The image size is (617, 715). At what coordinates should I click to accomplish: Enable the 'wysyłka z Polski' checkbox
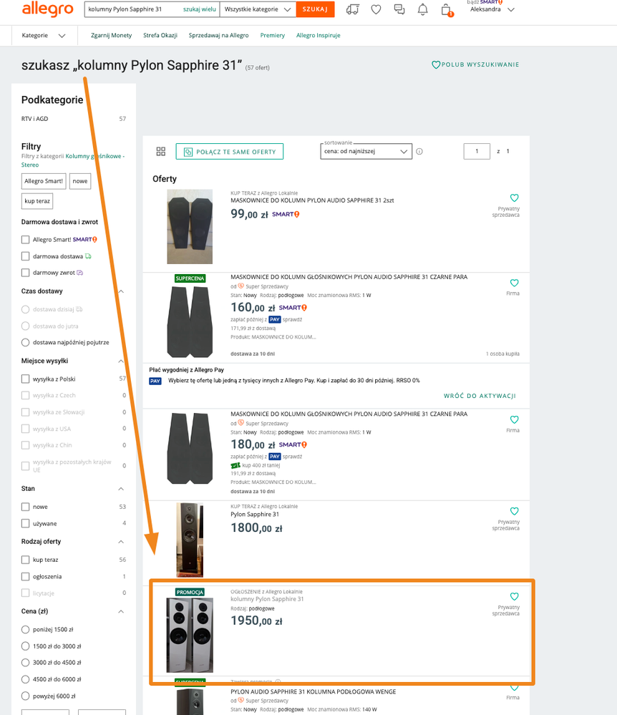[26, 379]
